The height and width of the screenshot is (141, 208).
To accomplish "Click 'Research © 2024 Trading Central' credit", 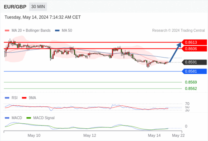I will [178, 30].
